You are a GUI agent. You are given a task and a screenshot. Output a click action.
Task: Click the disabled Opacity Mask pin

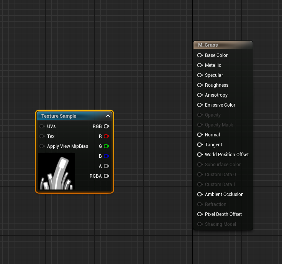pyautogui.click(x=200, y=125)
